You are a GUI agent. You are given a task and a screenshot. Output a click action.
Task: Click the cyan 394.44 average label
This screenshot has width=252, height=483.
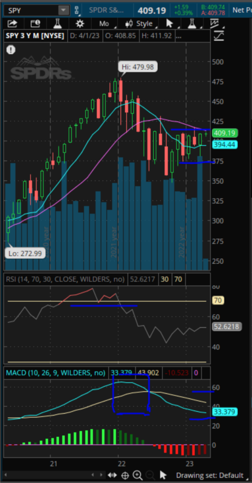click(x=224, y=144)
